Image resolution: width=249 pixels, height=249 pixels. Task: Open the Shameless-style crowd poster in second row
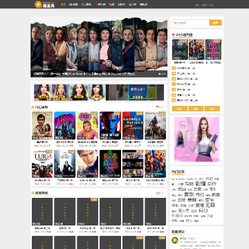(156, 164)
